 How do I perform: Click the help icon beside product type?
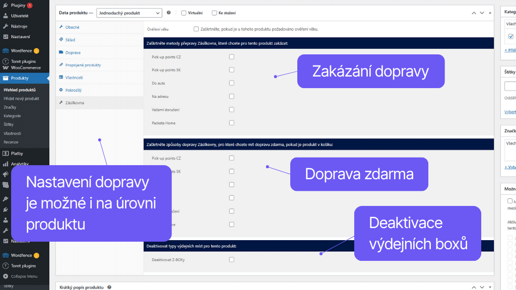(168, 13)
